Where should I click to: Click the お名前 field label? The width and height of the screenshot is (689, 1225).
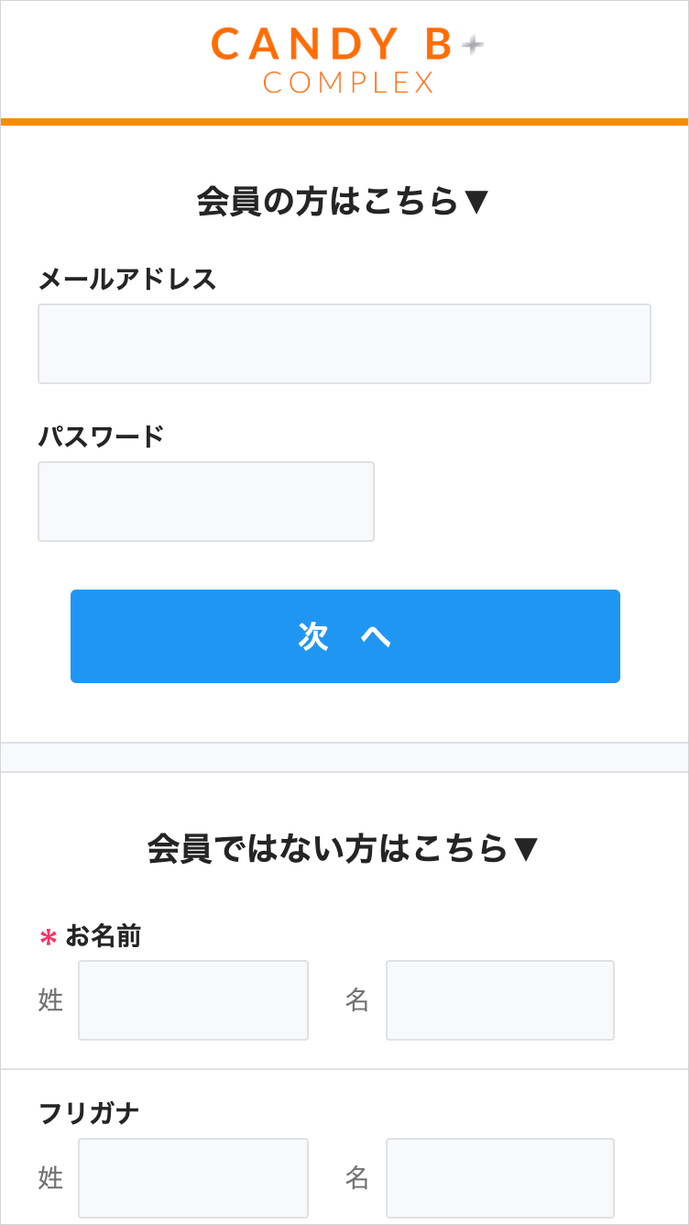coord(103,936)
